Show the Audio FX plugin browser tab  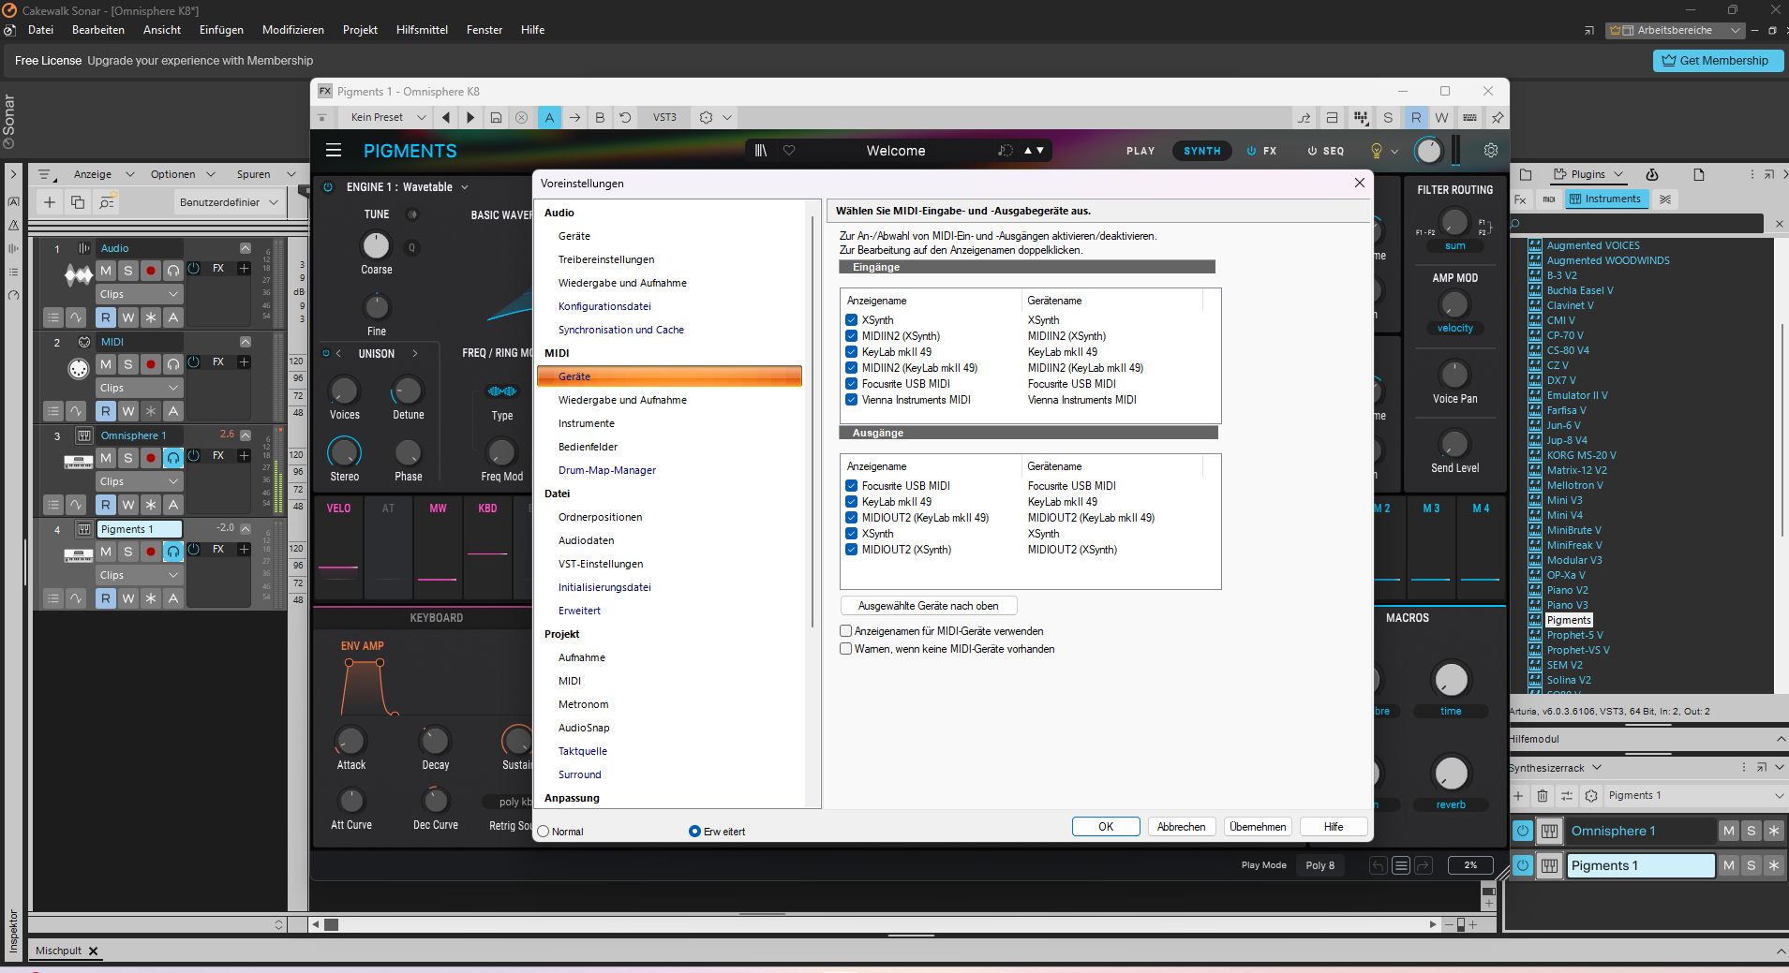pos(1520,199)
